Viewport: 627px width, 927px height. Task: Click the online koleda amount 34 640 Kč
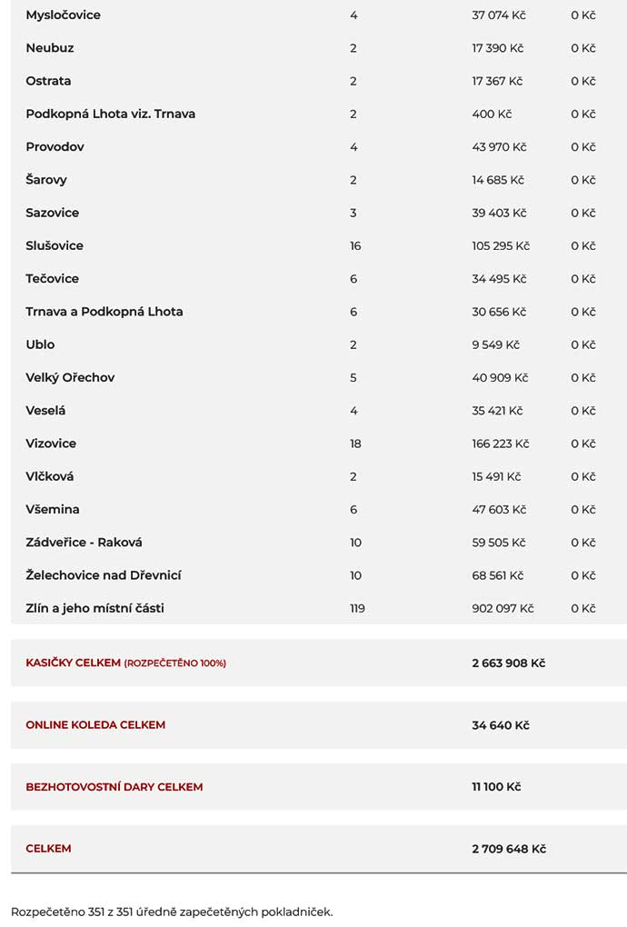(501, 725)
